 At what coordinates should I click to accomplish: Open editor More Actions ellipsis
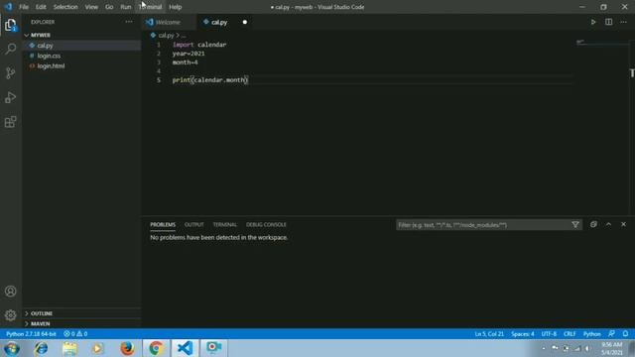[624, 22]
